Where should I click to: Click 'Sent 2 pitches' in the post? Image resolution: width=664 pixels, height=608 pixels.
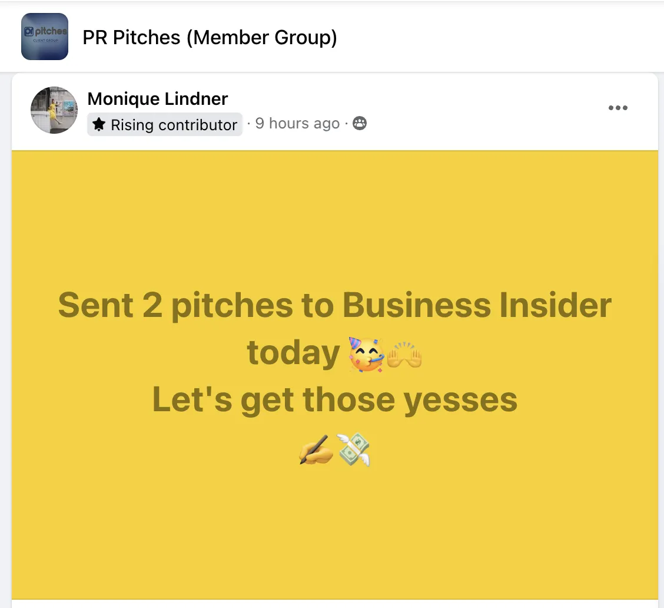[175, 305]
